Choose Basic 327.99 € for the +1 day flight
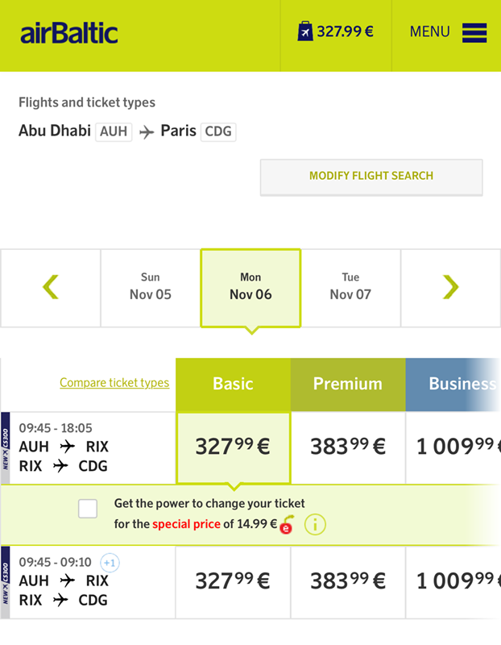Screen dimensions: 501x645 click(233, 581)
